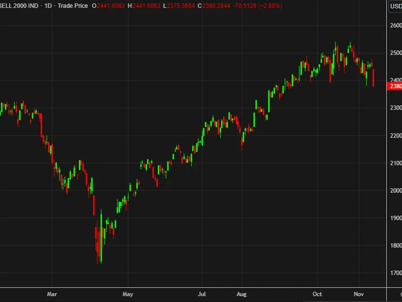Viewport: 402px width, 302px height.
Task: Click the May label on time axis
Action: point(128,294)
